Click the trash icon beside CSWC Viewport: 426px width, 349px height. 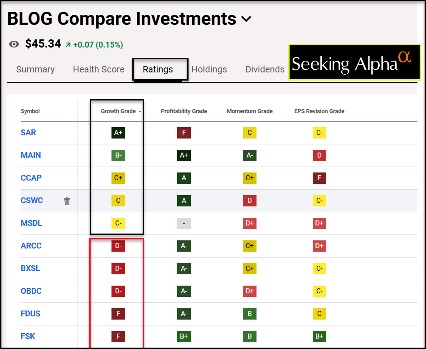[x=67, y=201]
